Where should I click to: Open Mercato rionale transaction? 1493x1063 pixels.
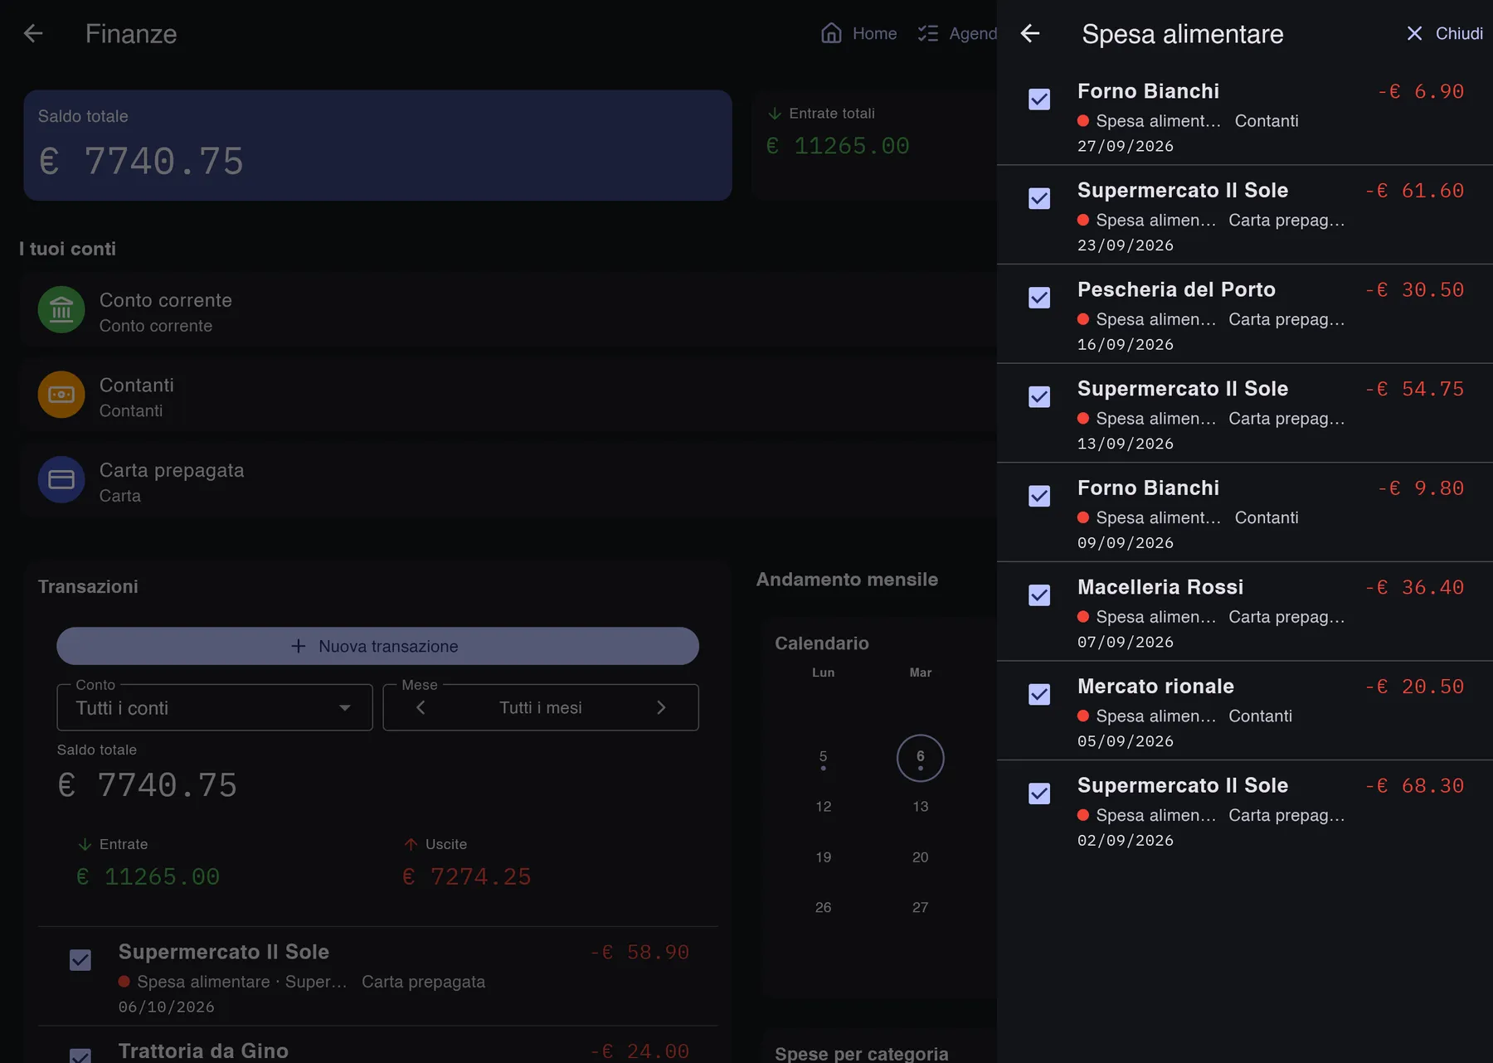pos(1245,711)
